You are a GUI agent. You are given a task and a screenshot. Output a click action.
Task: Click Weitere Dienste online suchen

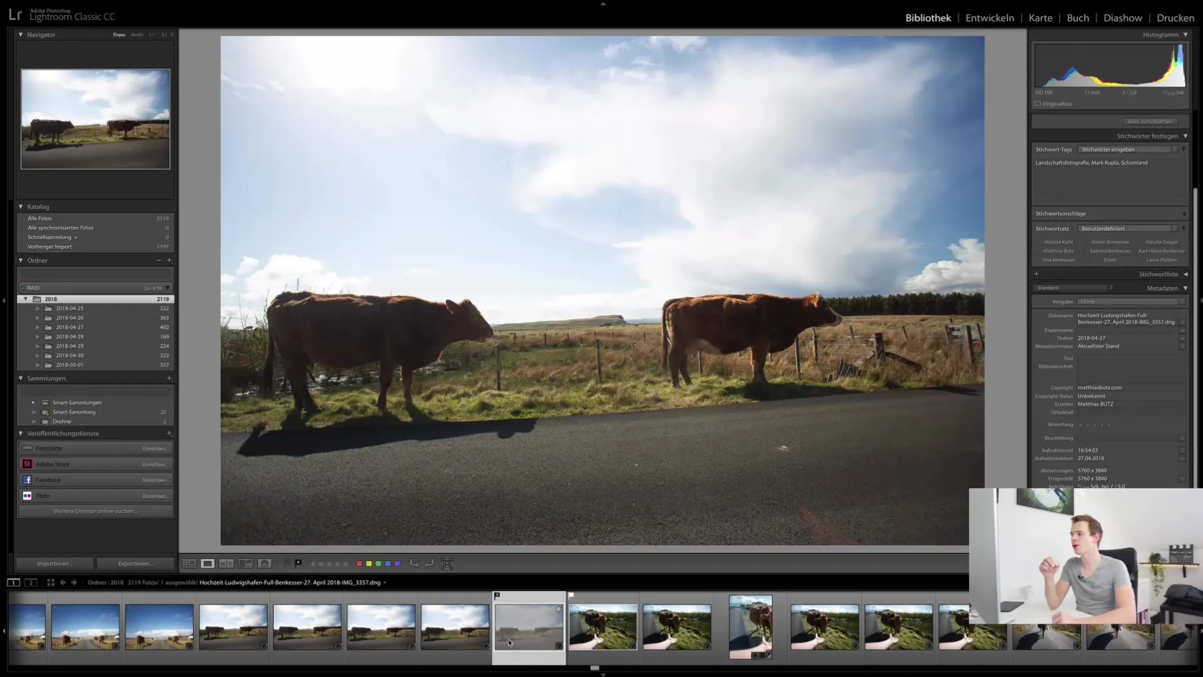[95, 511]
